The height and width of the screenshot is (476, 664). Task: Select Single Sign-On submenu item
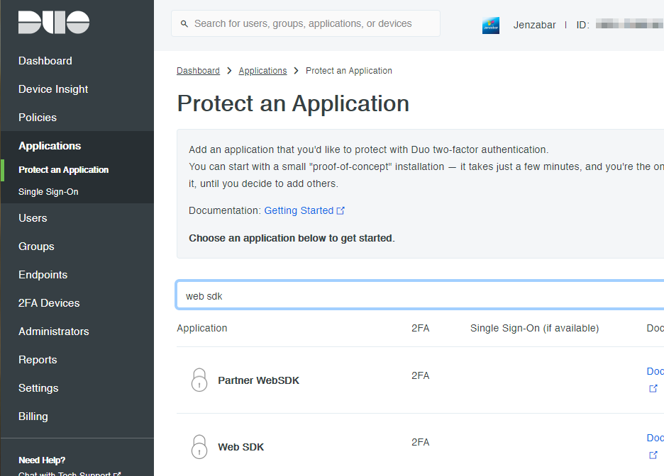pos(48,192)
